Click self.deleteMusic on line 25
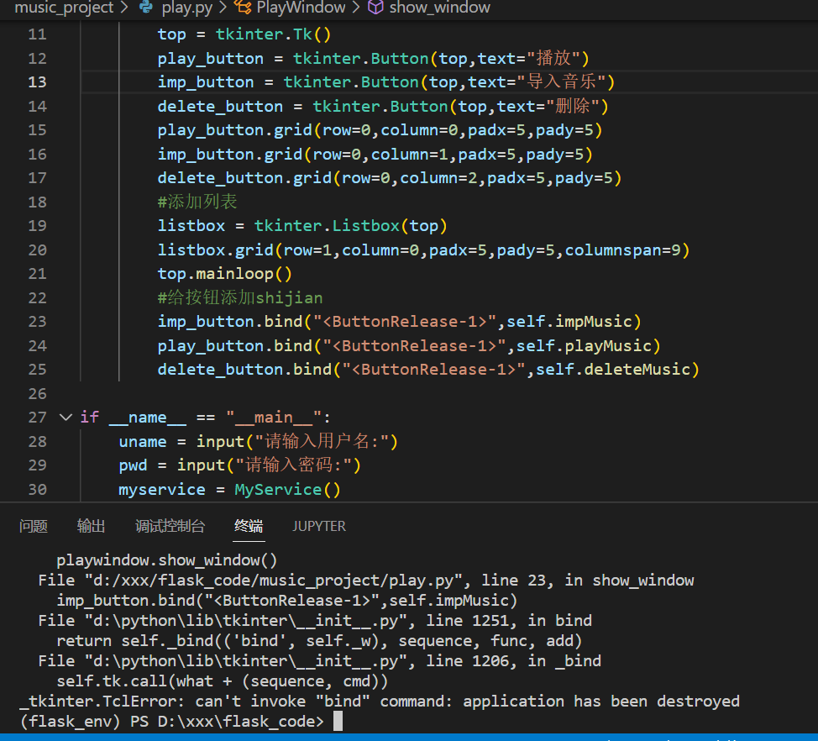 tap(613, 370)
